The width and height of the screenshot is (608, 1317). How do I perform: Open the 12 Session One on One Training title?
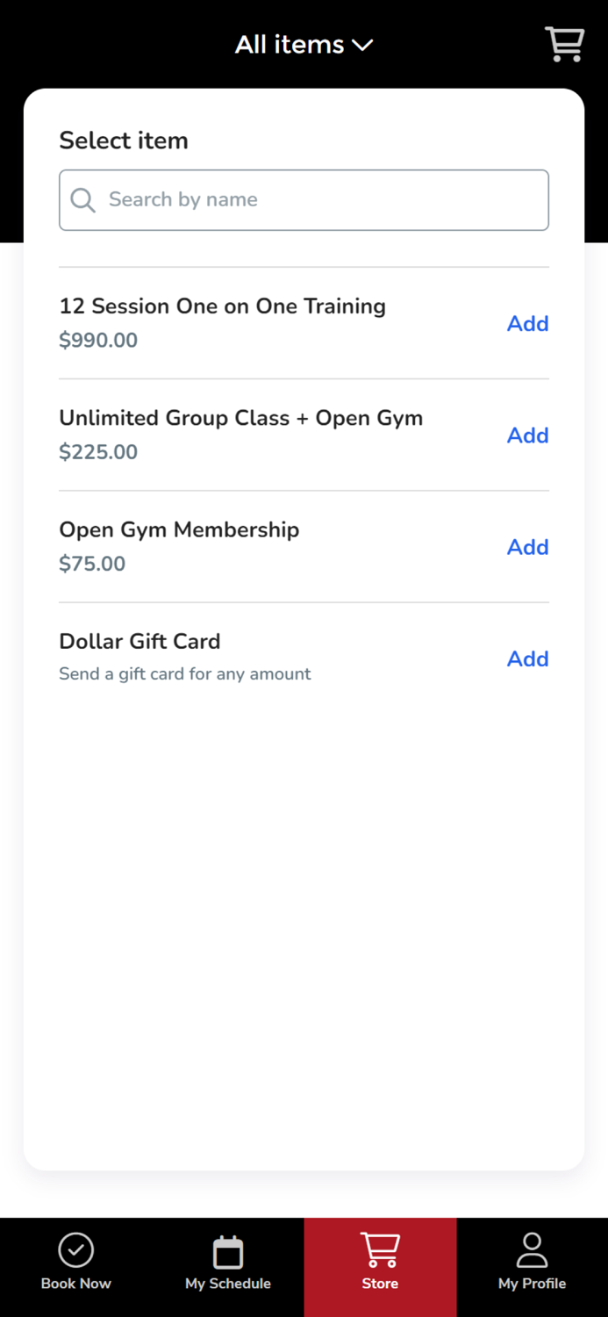point(222,306)
